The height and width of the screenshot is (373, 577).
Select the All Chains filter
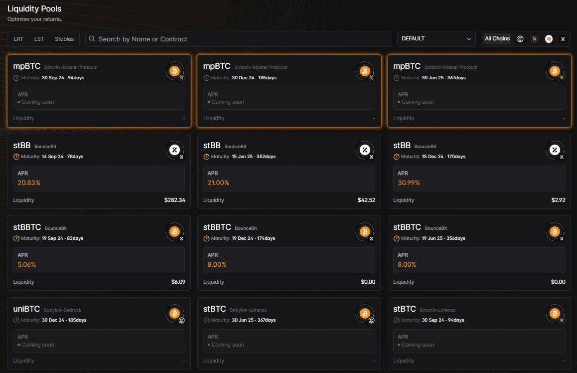(497, 39)
